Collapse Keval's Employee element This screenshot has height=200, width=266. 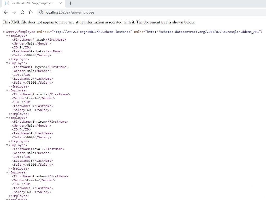7,145
